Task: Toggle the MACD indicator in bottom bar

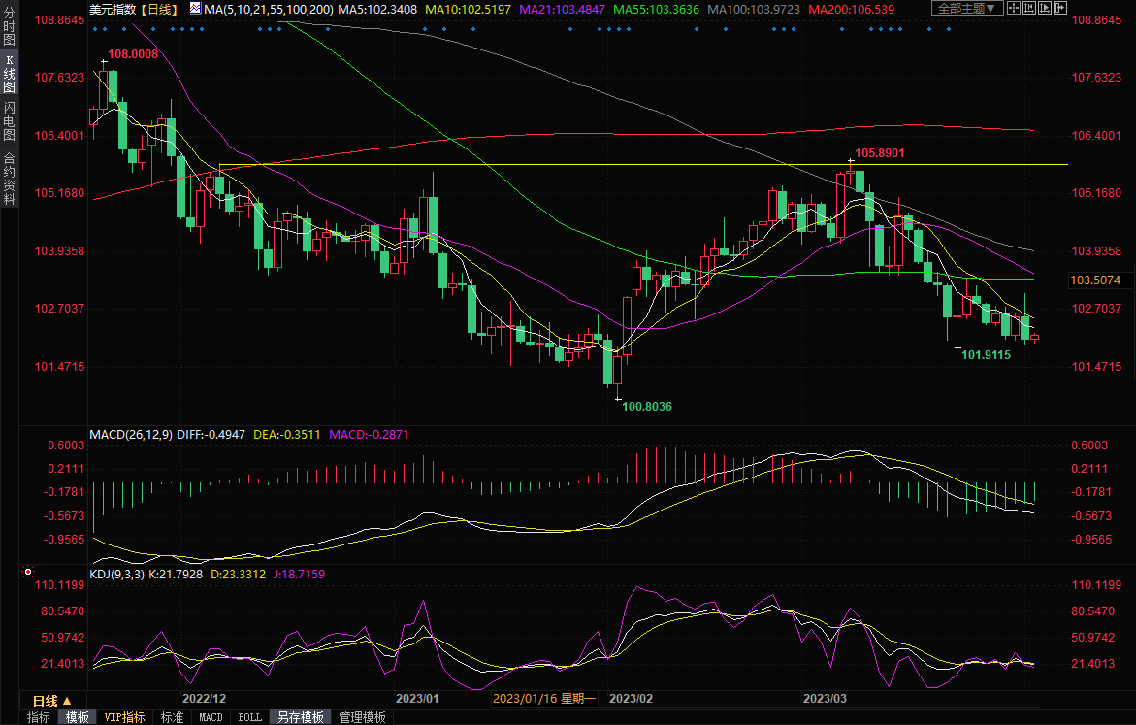Action: [x=211, y=717]
